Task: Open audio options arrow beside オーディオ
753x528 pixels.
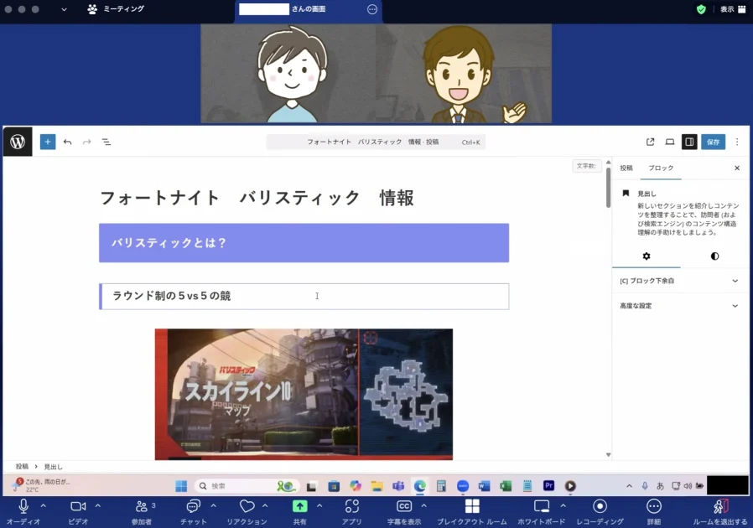Action: [44, 505]
